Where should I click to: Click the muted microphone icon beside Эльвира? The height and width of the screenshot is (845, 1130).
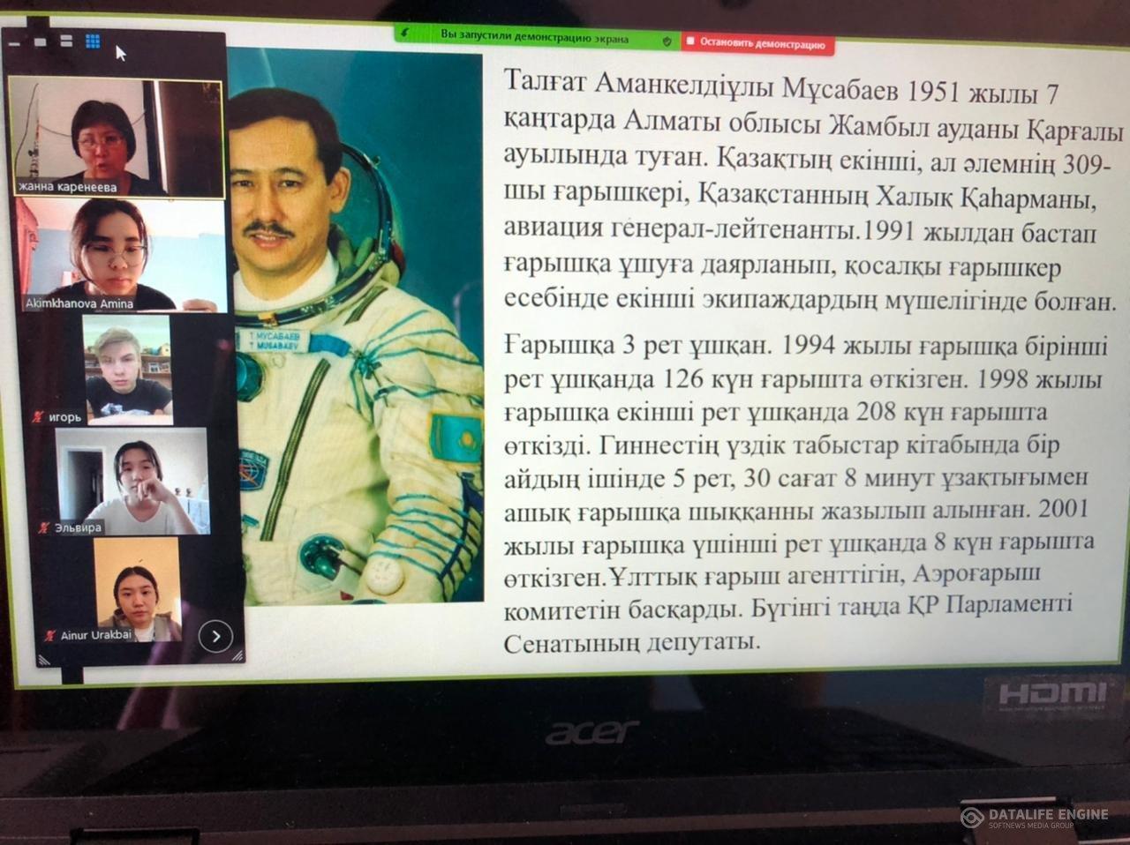pyautogui.click(x=44, y=527)
